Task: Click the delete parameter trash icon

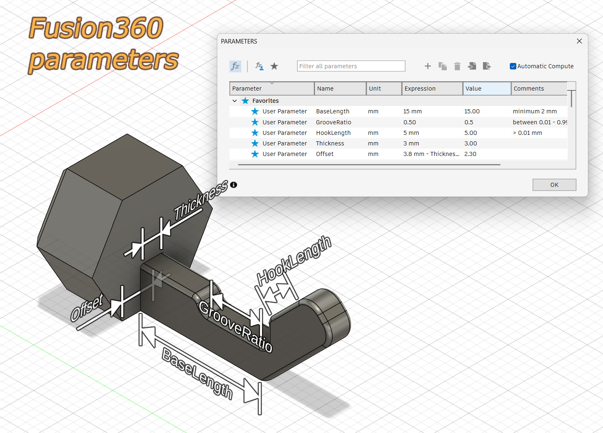Action: pos(457,66)
